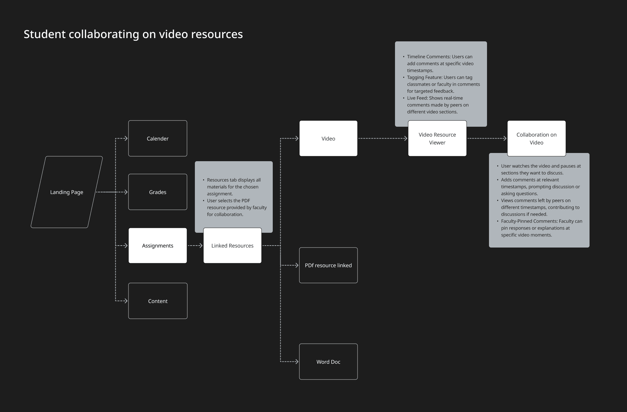Select the 'Resources tab displays all materials' bullet

click(234, 187)
